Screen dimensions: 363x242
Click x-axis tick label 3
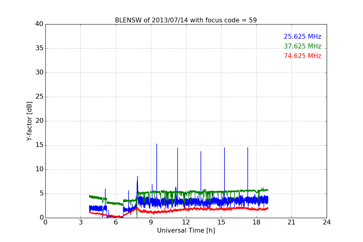click(x=80, y=222)
